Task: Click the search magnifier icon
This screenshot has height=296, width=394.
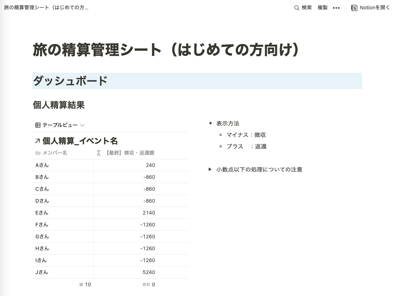Action: click(x=297, y=8)
